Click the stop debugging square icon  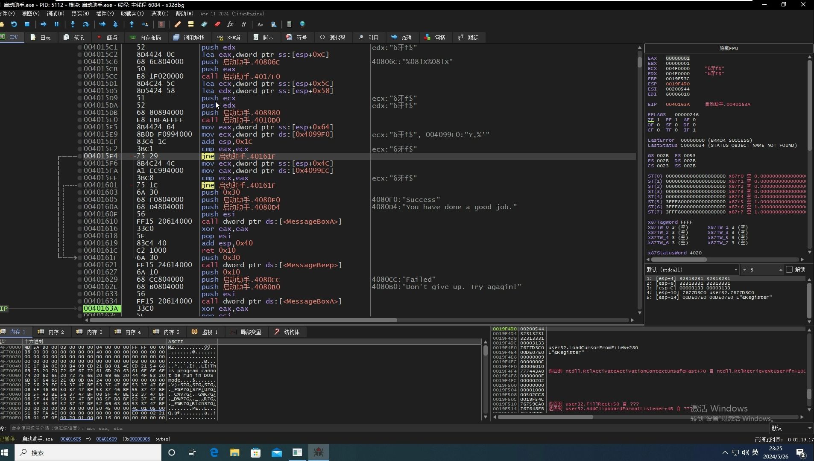[27, 24]
